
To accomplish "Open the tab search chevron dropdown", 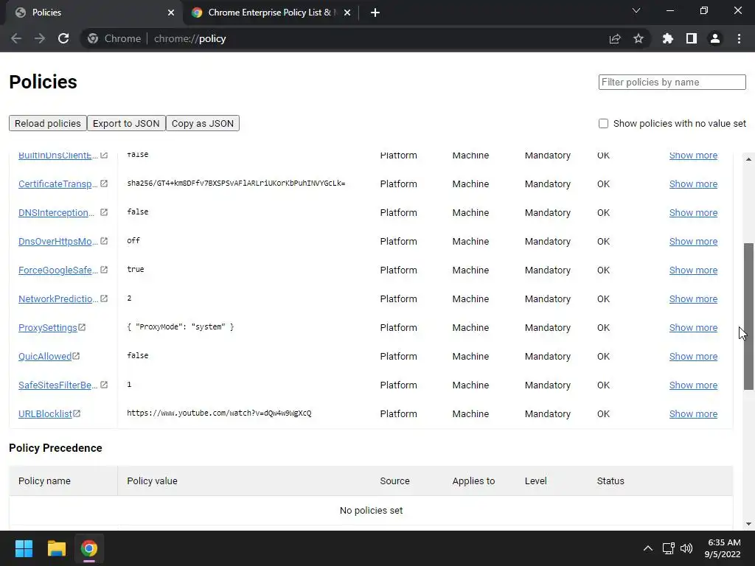I will pos(636,11).
